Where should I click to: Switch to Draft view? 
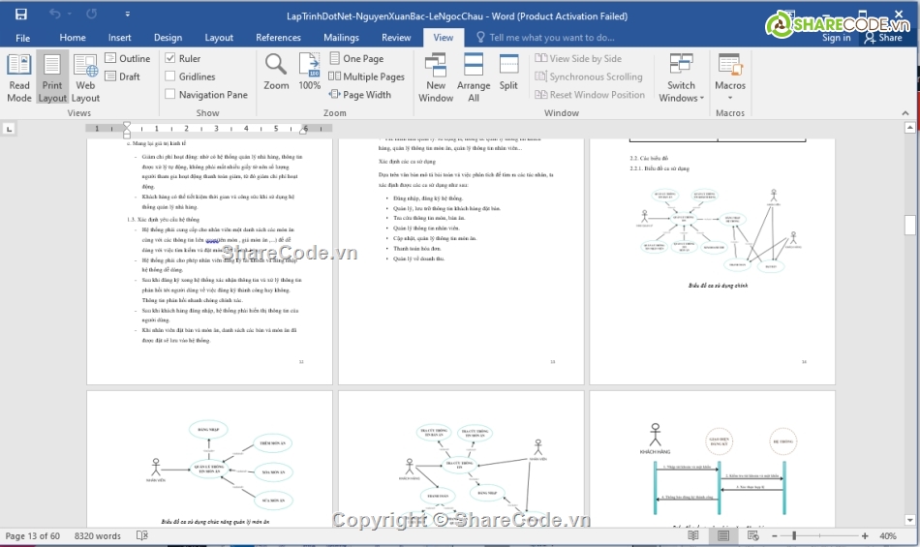click(x=122, y=76)
